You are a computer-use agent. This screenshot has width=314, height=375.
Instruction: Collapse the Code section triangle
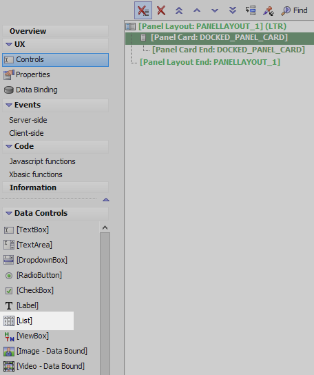9,146
